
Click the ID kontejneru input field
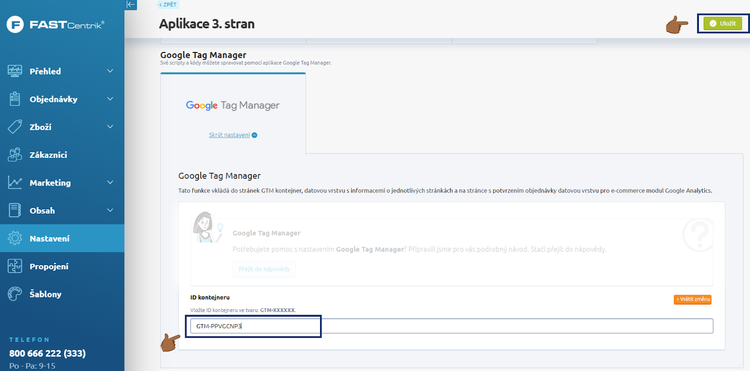click(451, 326)
